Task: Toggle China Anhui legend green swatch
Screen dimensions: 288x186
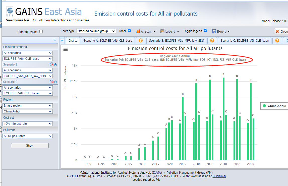Action: [x=264, y=106]
